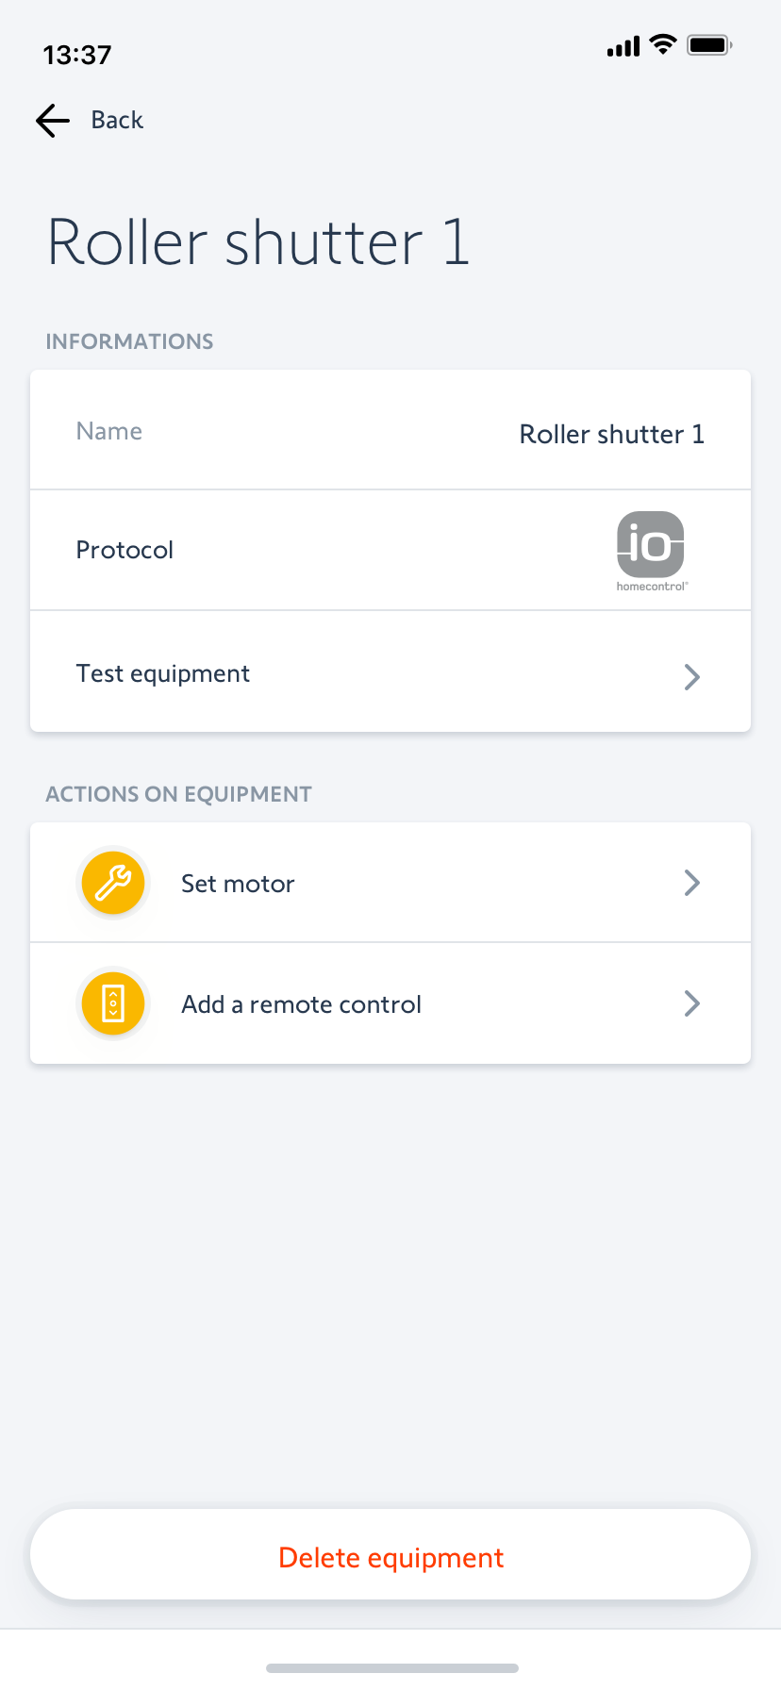This screenshot has width=781, height=1690.
Task: Open Set motor using right chevron
Action: (692, 883)
